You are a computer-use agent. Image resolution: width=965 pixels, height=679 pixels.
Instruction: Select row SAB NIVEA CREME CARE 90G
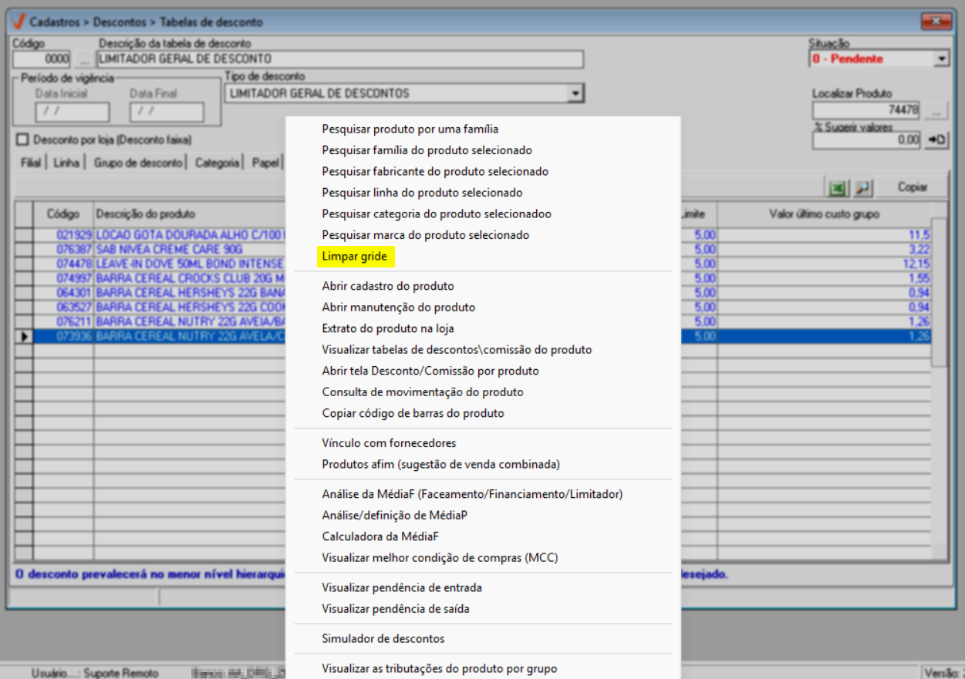click(x=168, y=250)
